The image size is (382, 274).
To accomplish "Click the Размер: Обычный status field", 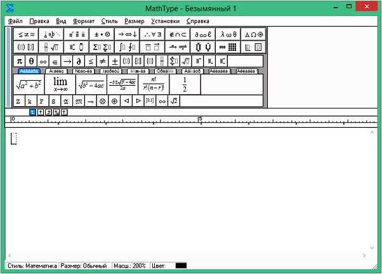I will click(x=84, y=266).
